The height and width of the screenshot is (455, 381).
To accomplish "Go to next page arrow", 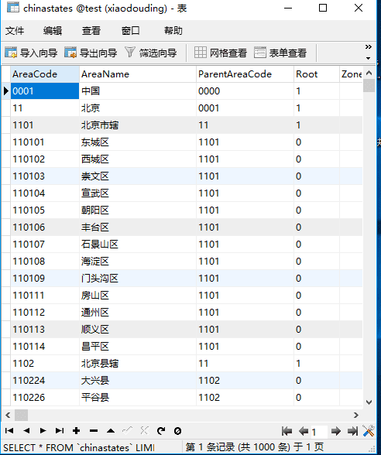I will (x=336, y=431).
